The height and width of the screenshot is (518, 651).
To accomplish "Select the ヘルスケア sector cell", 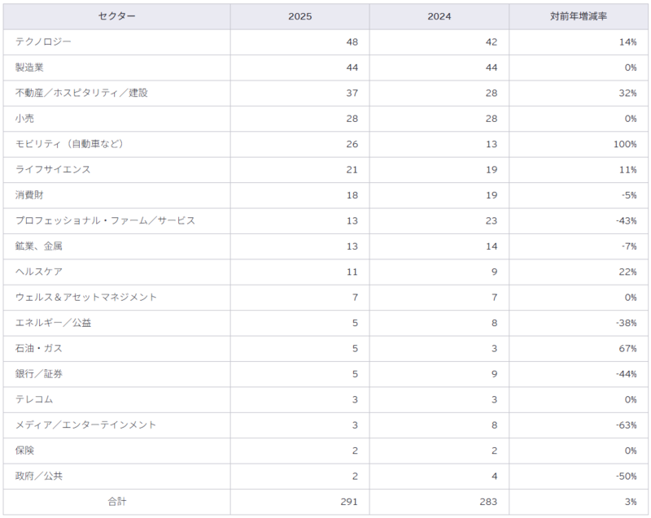I will (116, 272).
